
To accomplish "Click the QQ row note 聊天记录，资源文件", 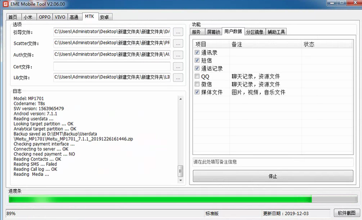I will 256,76.
